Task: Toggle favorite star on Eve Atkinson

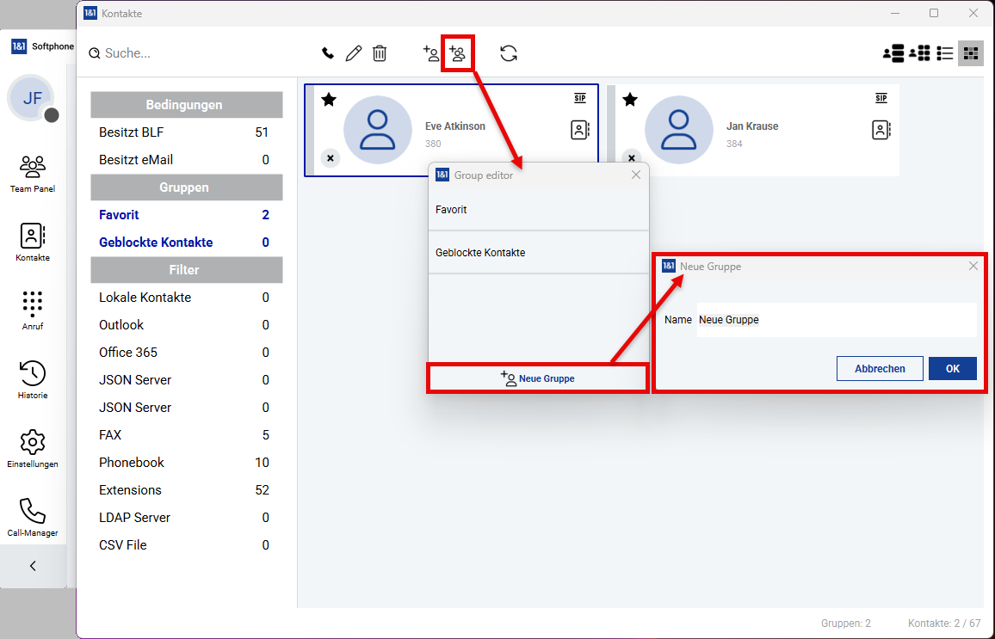Action: tap(329, 100)
